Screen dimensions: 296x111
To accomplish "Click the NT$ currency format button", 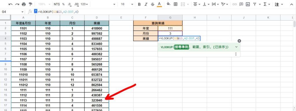I will pos(57,4).
